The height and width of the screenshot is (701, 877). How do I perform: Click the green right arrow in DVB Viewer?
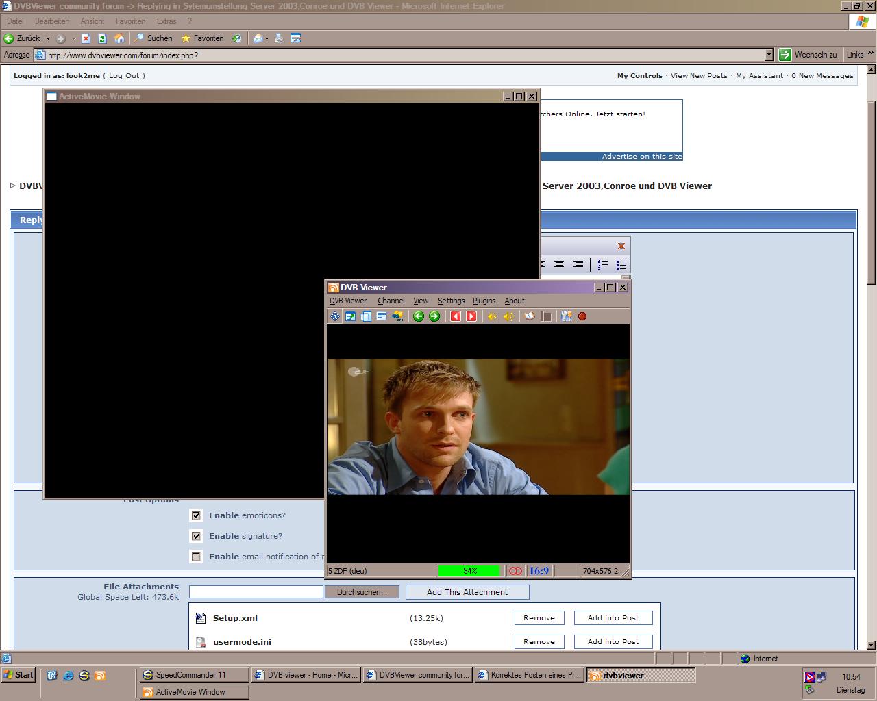(434, 316)
